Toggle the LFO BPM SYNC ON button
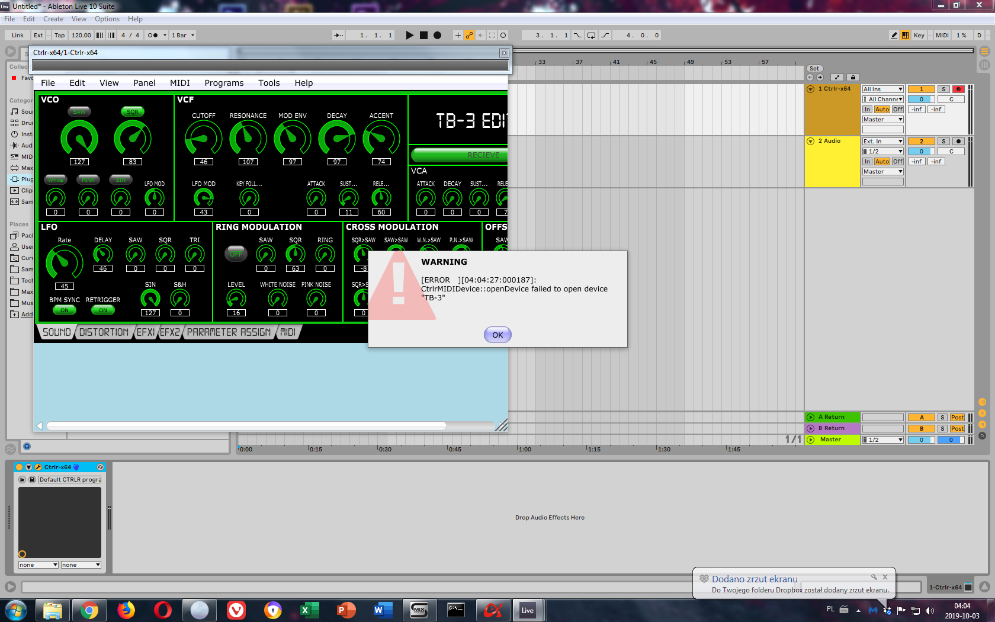This screenshot has width=995, height=622. coord(65,310)
